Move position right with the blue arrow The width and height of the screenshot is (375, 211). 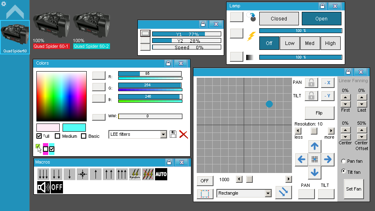pyautogui.click(x=328, y=159)
